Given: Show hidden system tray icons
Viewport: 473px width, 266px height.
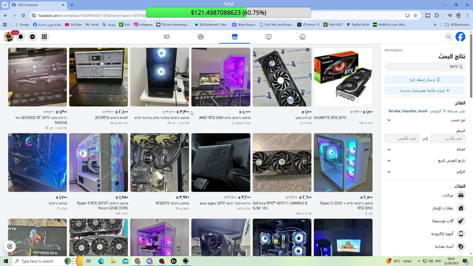Looking at the screenshot, I should 419,261.
